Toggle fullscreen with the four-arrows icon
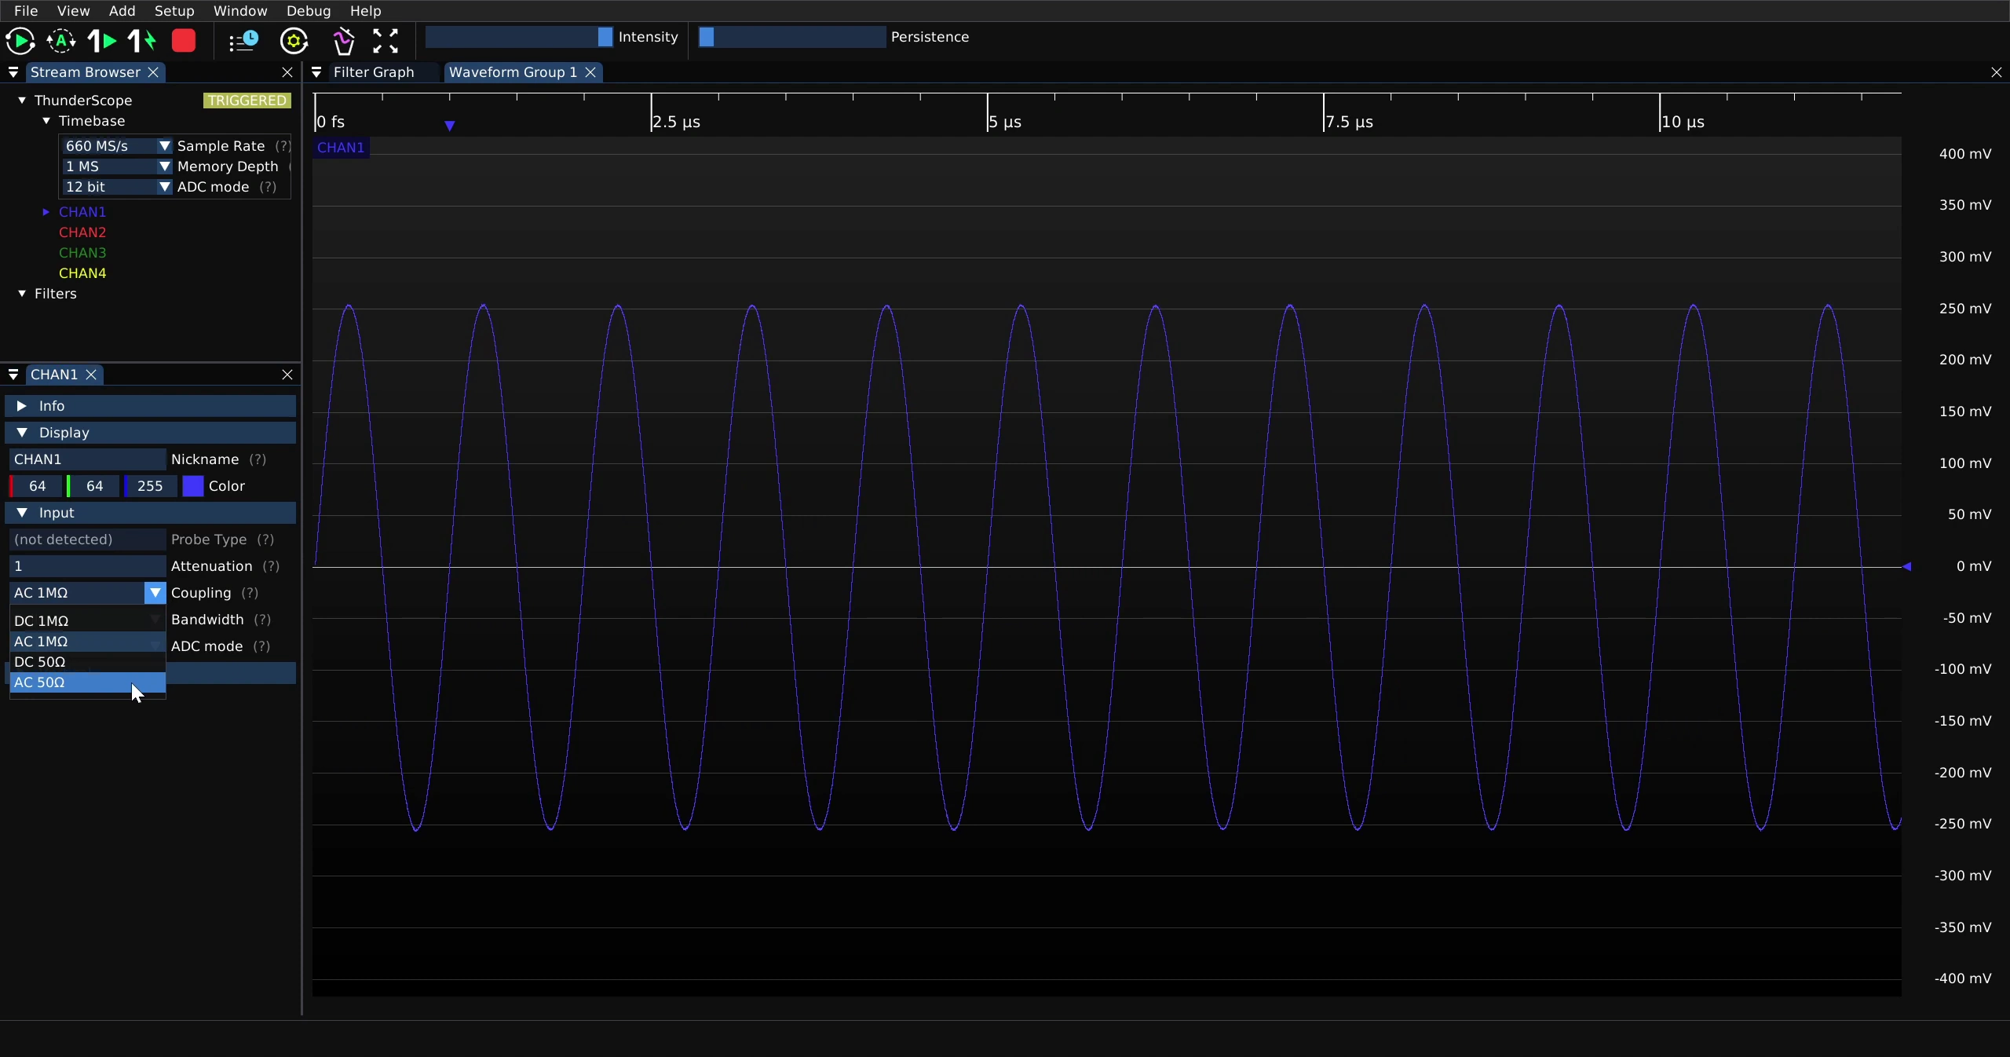Screen dimensions: 2010x1057 [x=386, y=41]
